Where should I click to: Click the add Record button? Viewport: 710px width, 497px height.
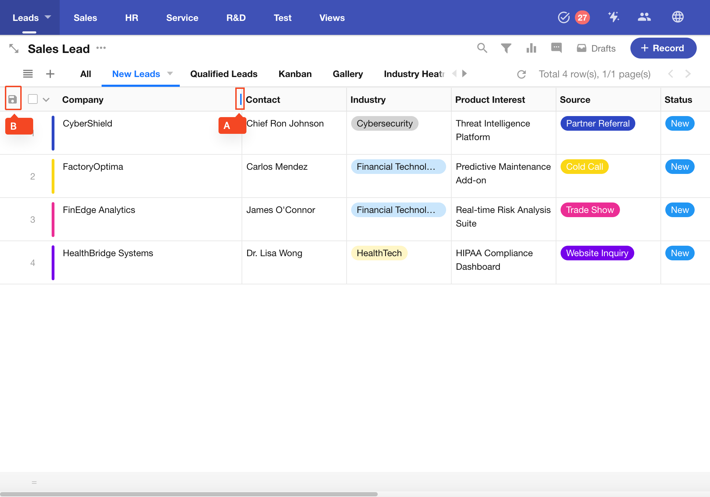tap(663, 48)
